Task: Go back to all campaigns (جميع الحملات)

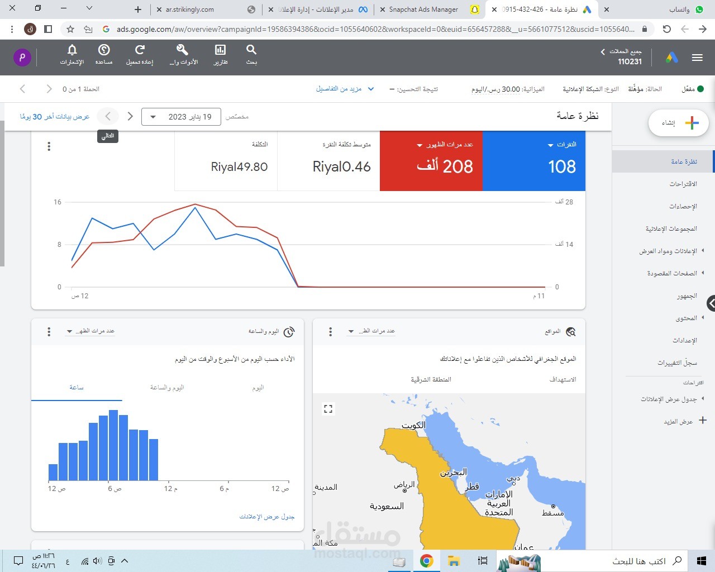Action: (621, 51)
